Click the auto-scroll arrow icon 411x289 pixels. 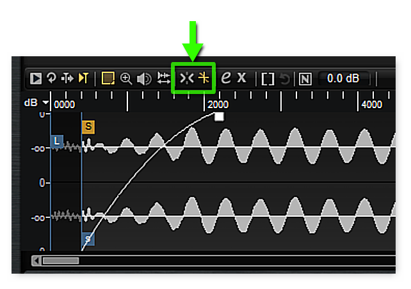click(67, 78)
